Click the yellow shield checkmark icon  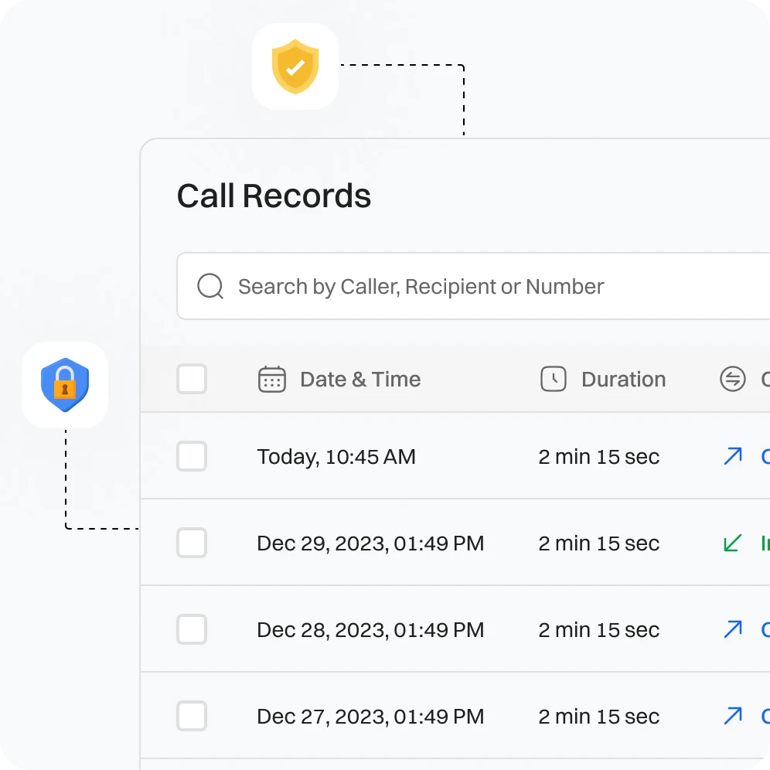(x=295, y=67)
